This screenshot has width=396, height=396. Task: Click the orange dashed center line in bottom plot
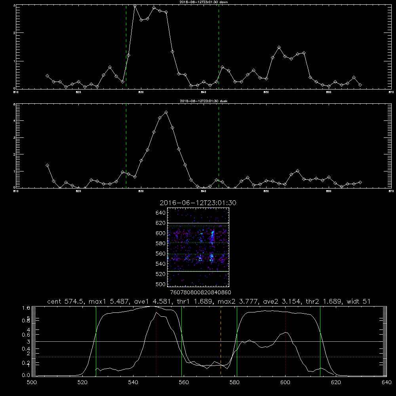(221, 341)
